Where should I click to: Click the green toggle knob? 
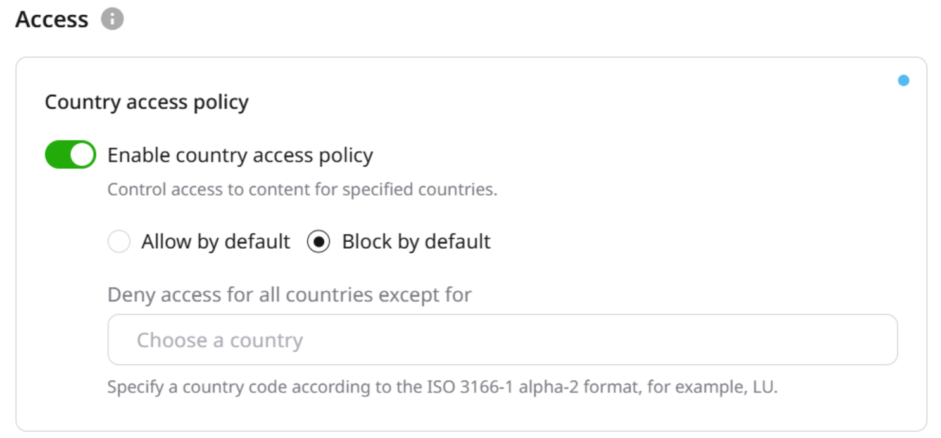tap(80, 155)
